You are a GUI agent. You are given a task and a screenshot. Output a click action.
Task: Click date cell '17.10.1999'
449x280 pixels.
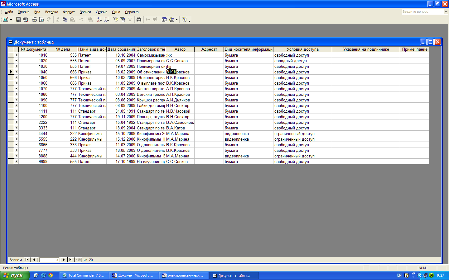click(121, 161)
